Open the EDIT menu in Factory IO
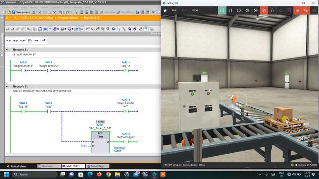This screenshot has width=319, height=179. point(184,10)
